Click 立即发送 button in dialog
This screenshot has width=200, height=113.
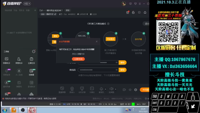(x=78, y=59)
